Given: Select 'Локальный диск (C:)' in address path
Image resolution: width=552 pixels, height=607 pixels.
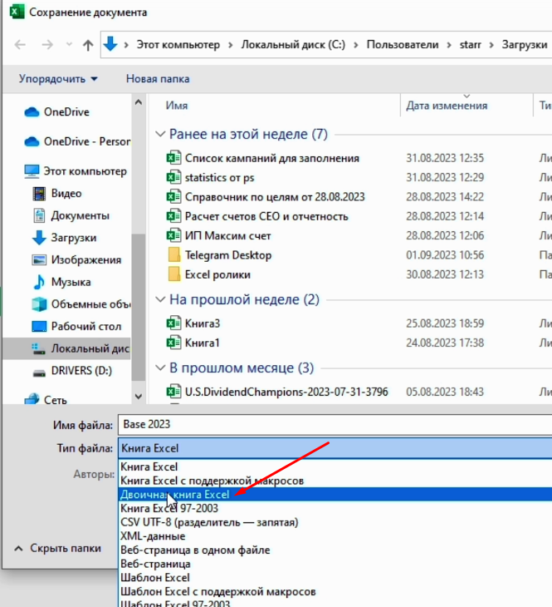Looking at the screenshot, I should tap(293, 45).
